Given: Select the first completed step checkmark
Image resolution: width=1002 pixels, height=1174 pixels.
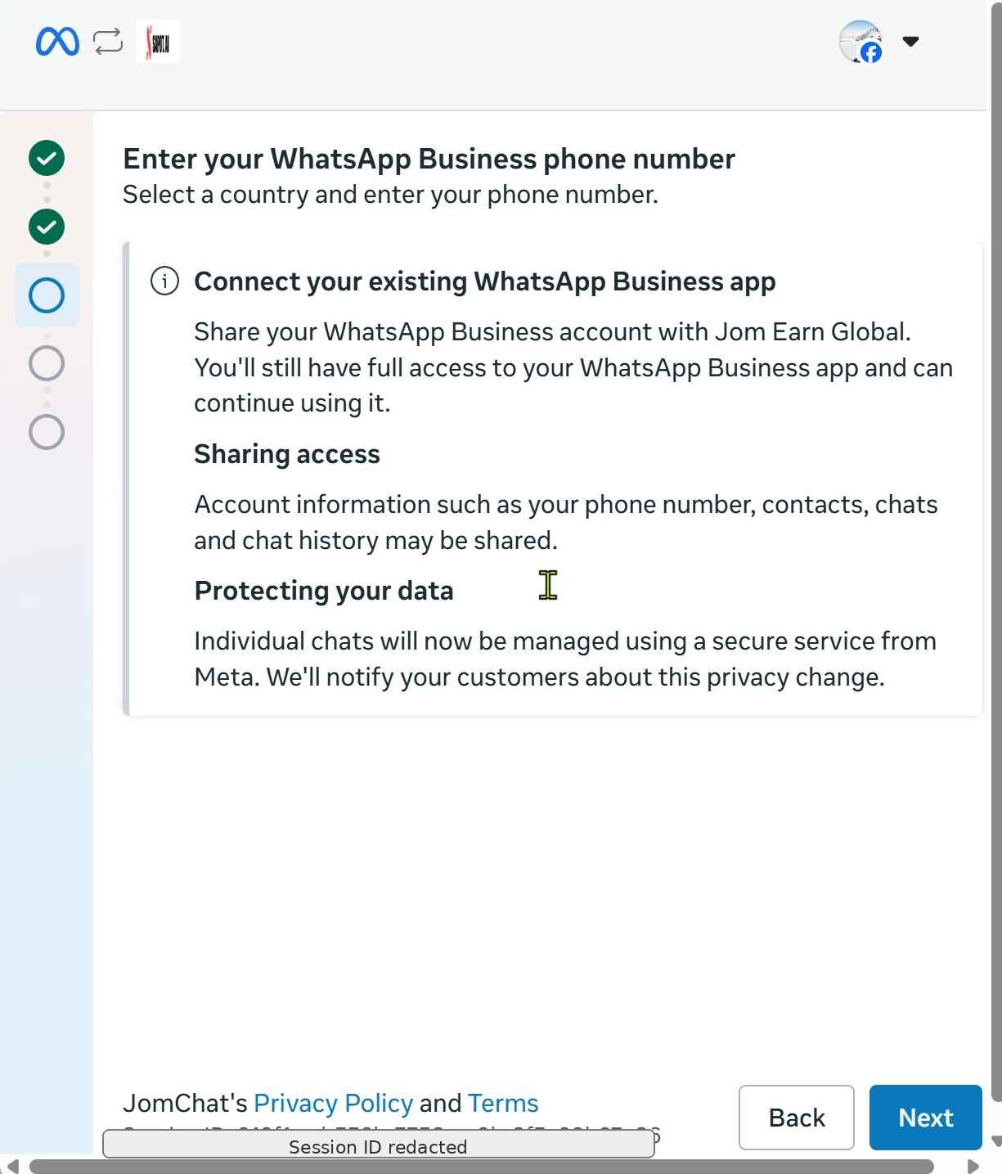Looking at the screenshot, I should (47, 158).
